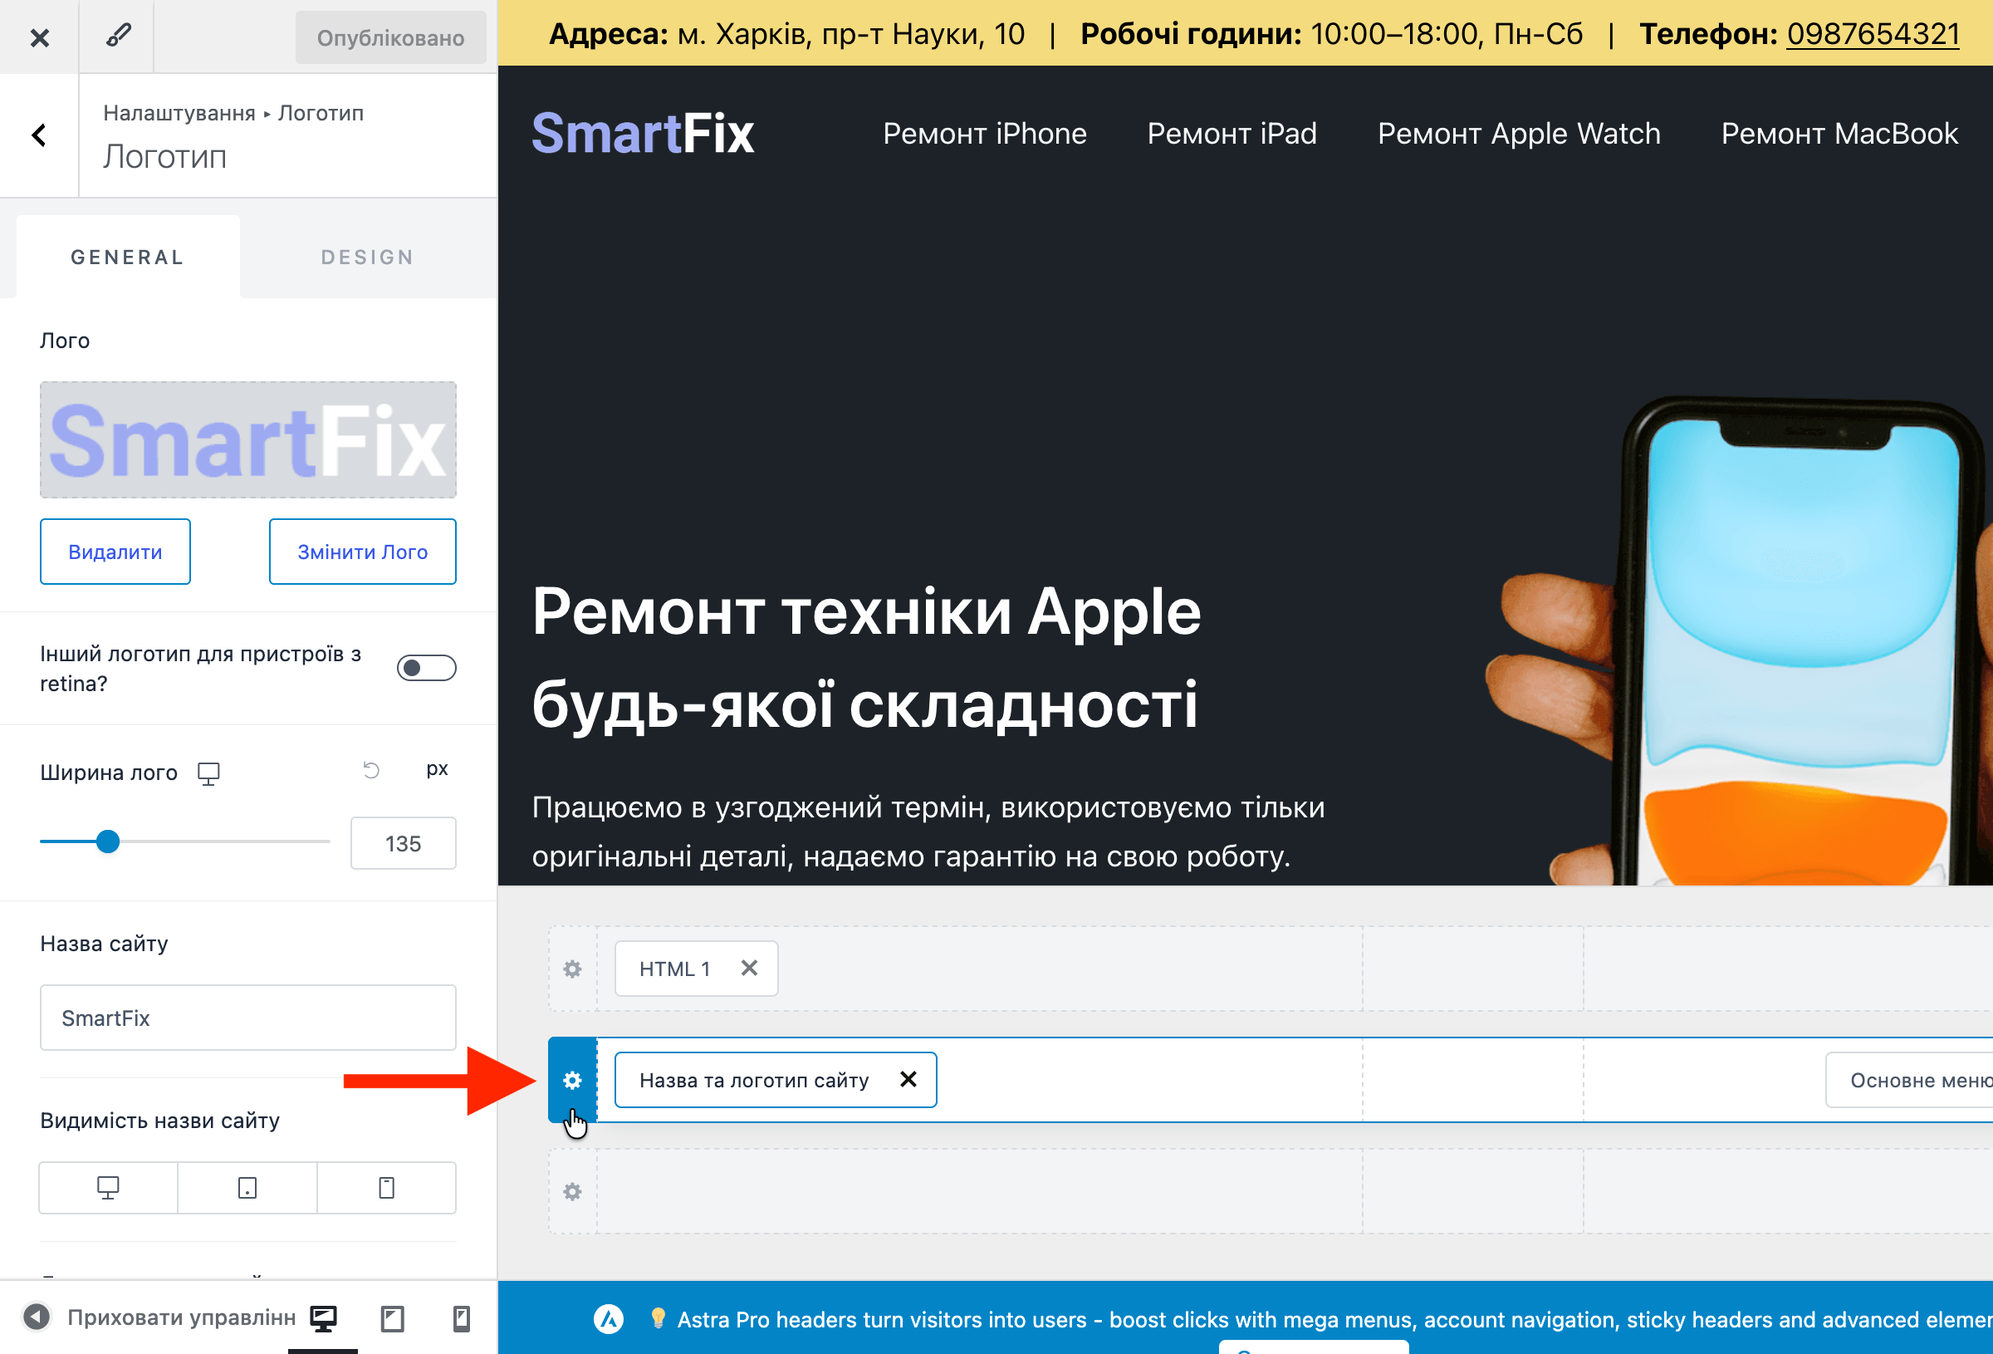Click the Astra Pro headers promo text
The height and width of the screenshot is (1354, 1993).
1335,1319
